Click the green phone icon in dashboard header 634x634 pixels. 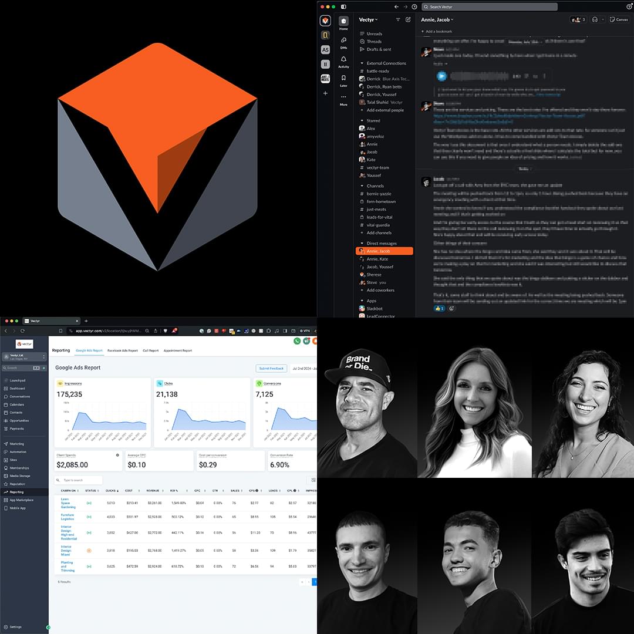tap(297, 341)
